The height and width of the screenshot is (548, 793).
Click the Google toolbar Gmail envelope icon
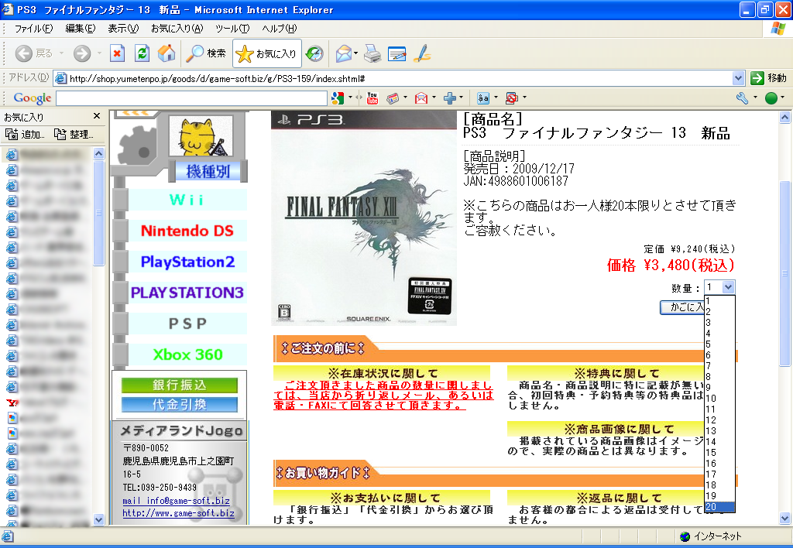(x=421, y=98)
